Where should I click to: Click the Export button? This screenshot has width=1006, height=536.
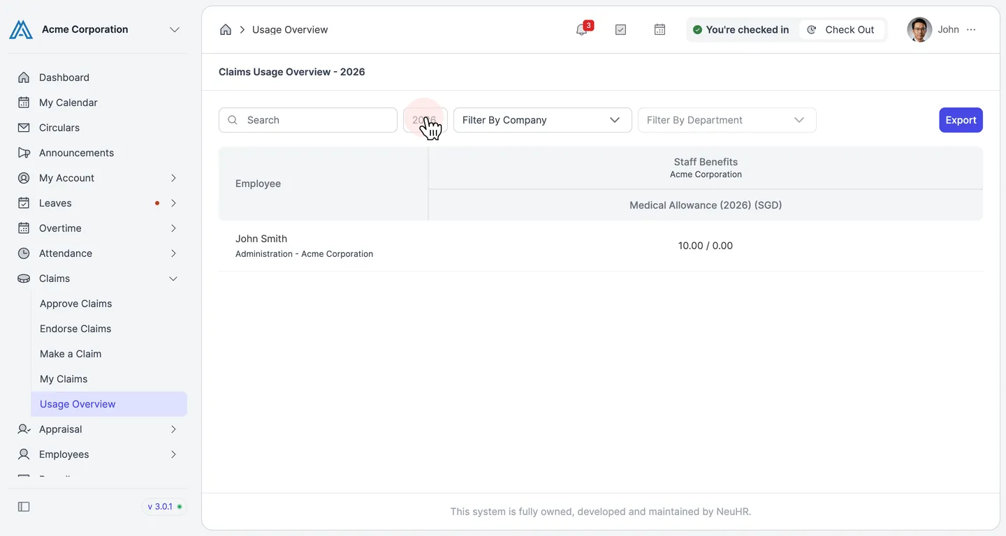(961, 120)
